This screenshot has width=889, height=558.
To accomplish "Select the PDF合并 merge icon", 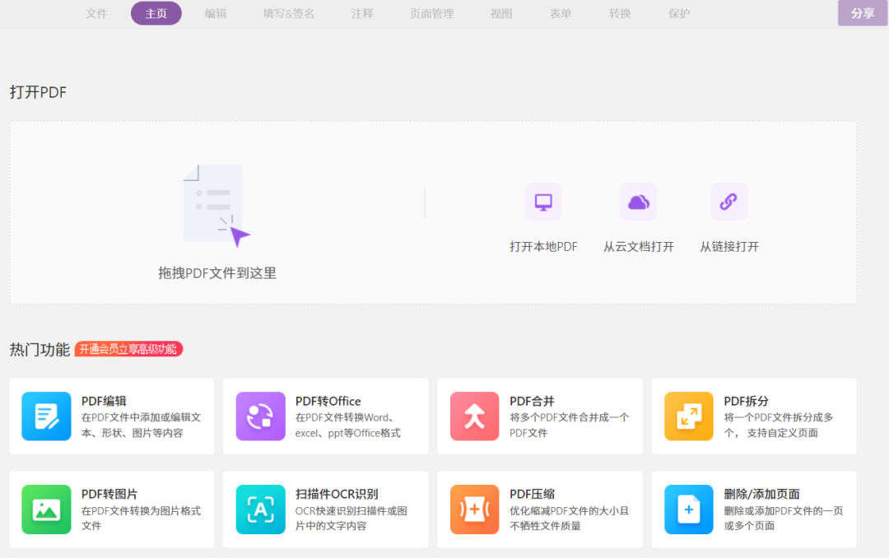I will (x=474, y=416).
